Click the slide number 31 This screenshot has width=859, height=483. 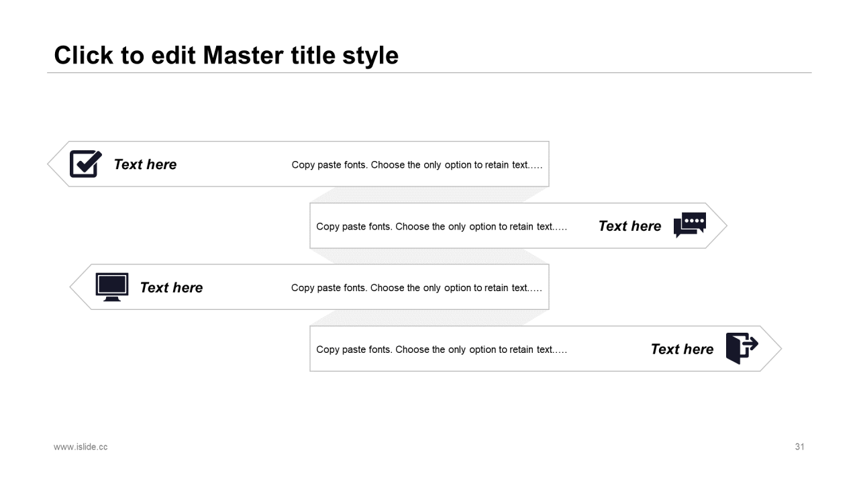point(799,447)
